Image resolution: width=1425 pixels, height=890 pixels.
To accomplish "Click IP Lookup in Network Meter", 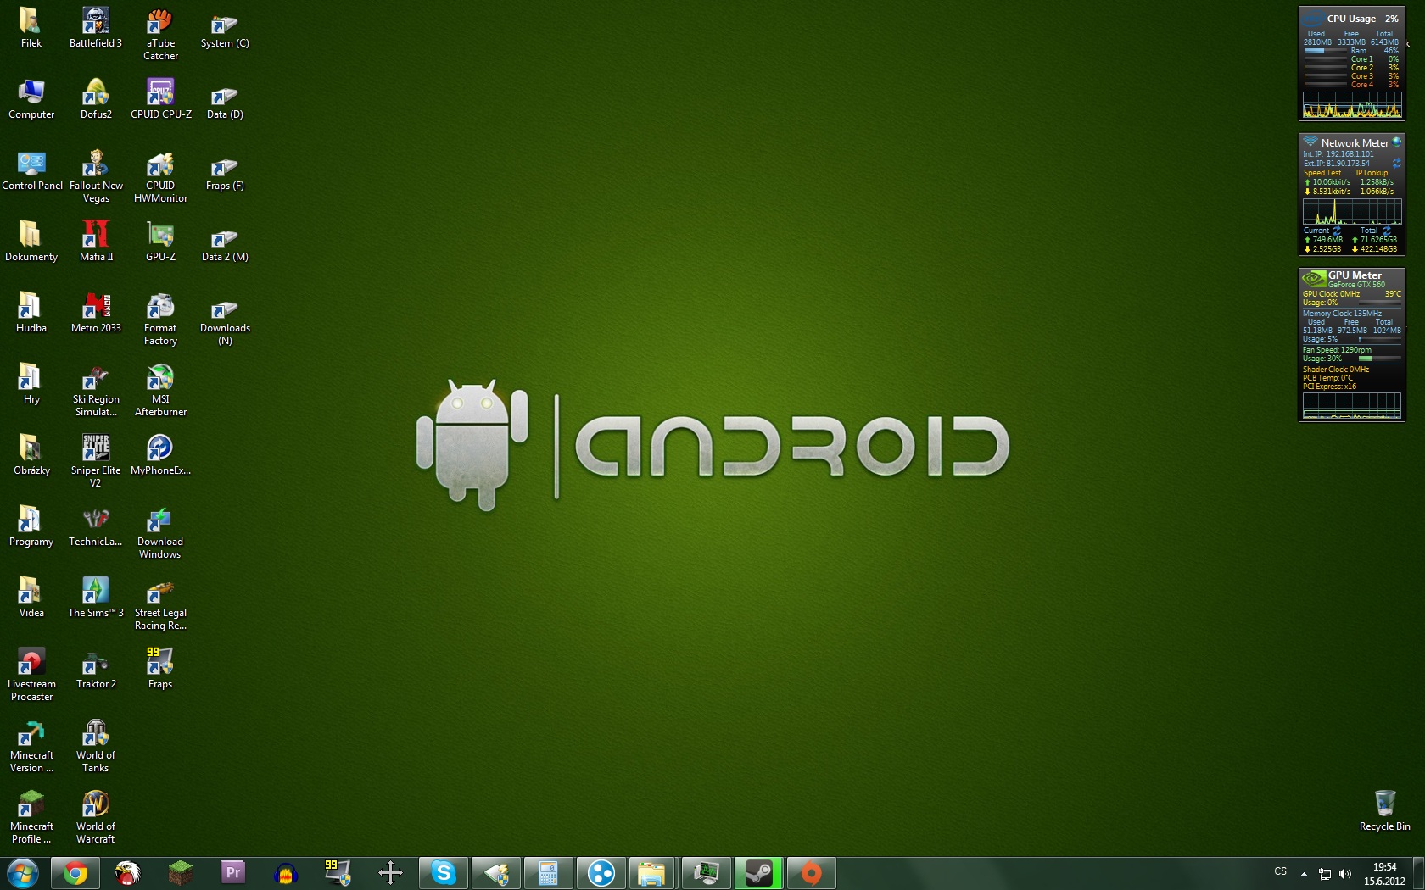I will 1372,173.
